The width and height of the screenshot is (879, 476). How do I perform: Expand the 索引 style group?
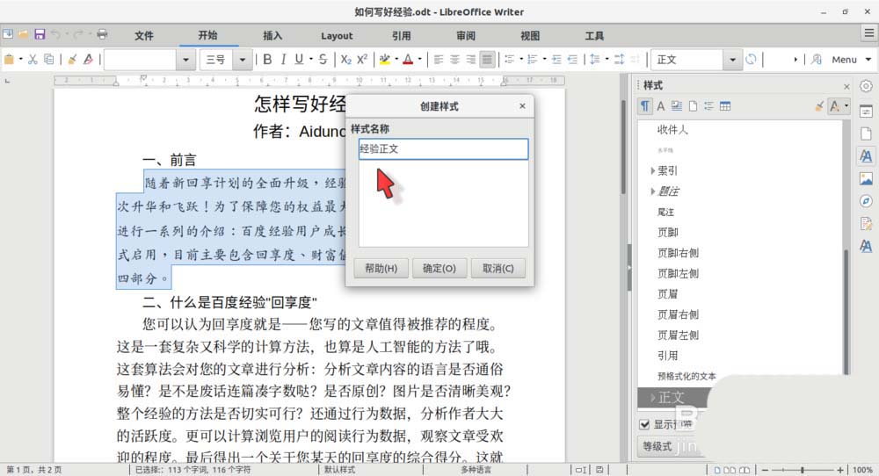tap(652, 170)
